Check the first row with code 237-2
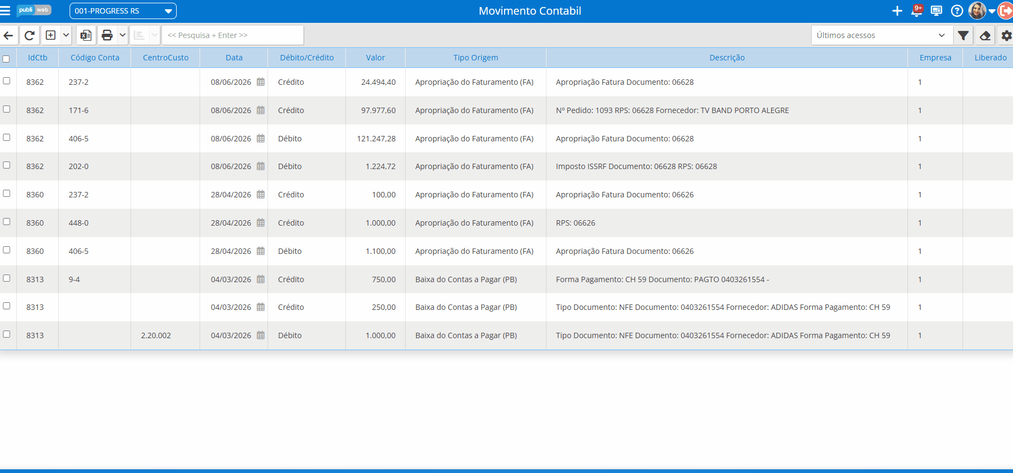 7,80
